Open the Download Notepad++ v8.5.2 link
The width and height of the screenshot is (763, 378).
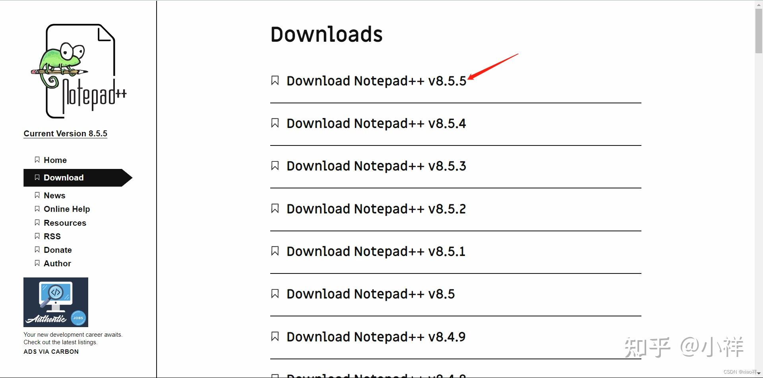point(376,209)
